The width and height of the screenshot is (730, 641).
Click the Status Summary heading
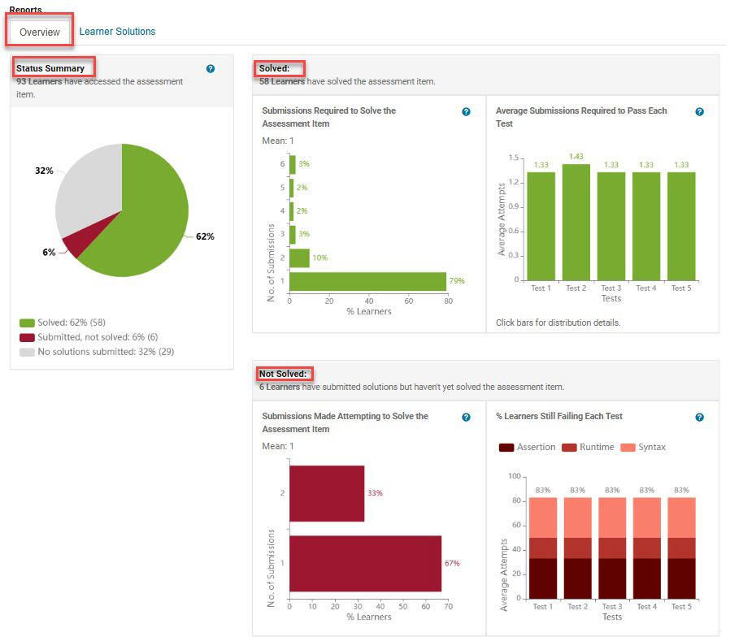pos(50,68)
